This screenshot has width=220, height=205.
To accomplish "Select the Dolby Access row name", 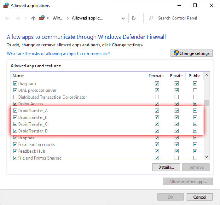I will (31, 104).
